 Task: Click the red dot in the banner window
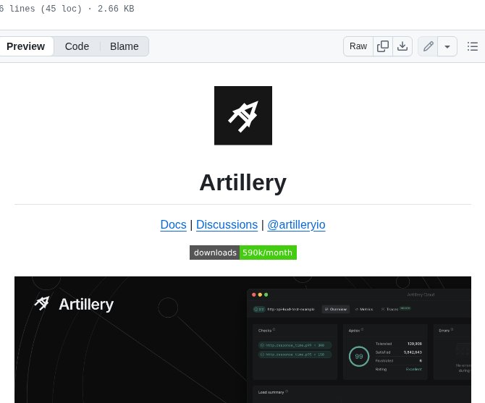click(253, 294)
